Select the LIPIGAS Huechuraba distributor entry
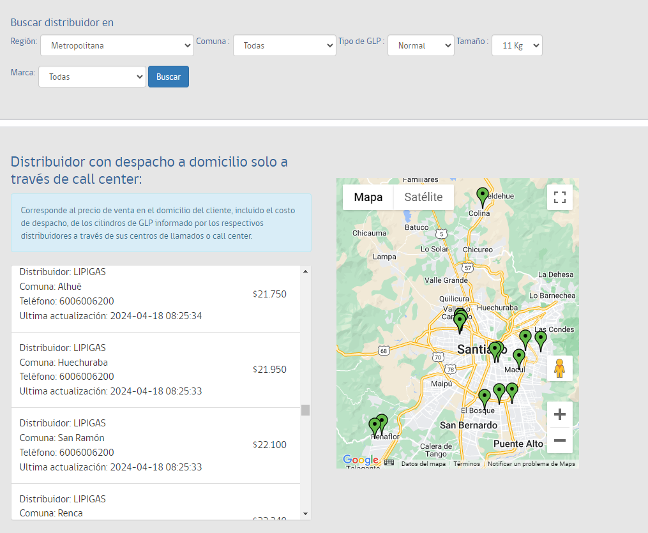Viewport: 648px width, 533px height. (x=155, y=370)
